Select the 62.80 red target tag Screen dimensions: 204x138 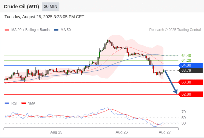[191, 94]
